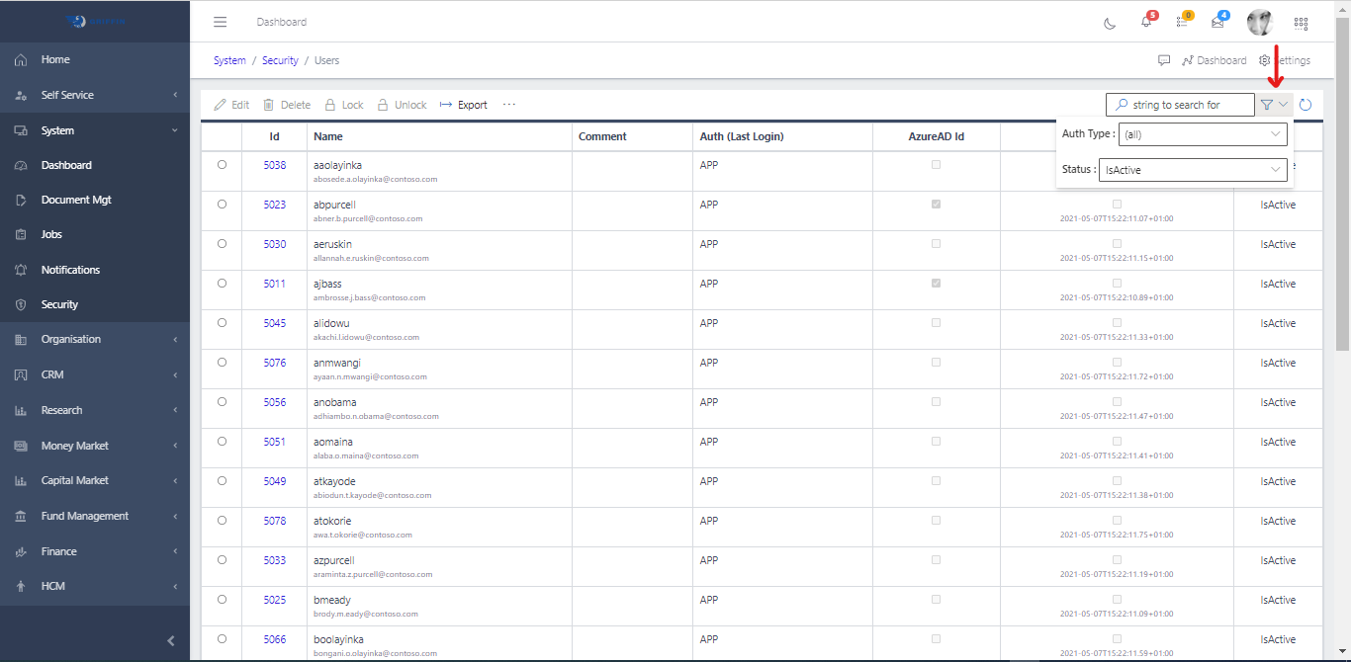This screenshot has width=1351, height=662.
Task: Open Money Market in sidebar
Action: [x=95, y=446]
